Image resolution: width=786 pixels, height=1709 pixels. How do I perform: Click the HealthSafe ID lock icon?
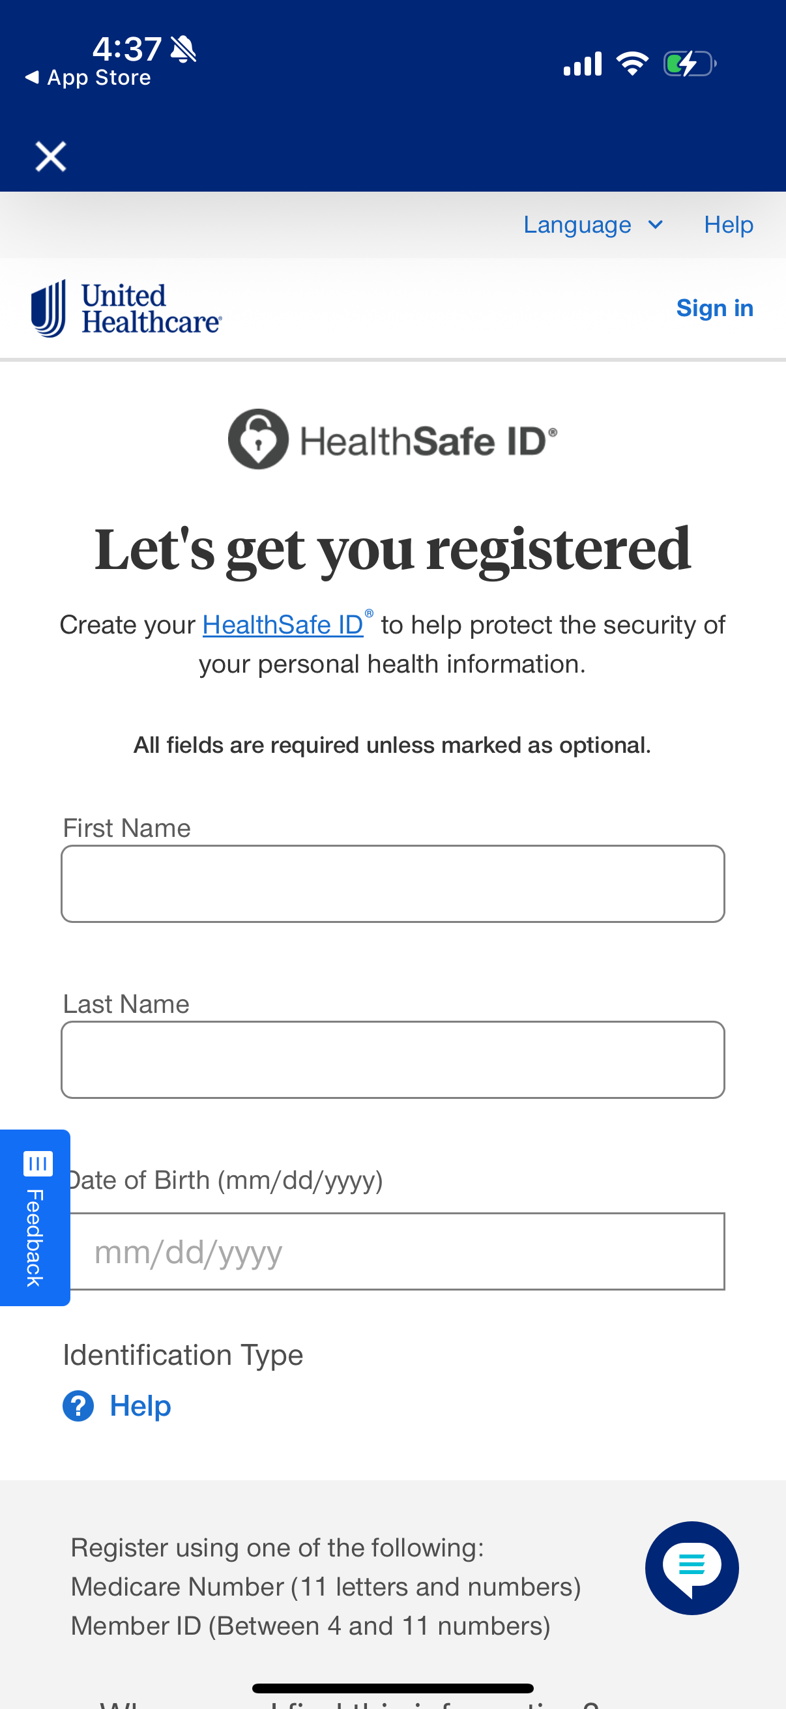click(x=260, y=439)
